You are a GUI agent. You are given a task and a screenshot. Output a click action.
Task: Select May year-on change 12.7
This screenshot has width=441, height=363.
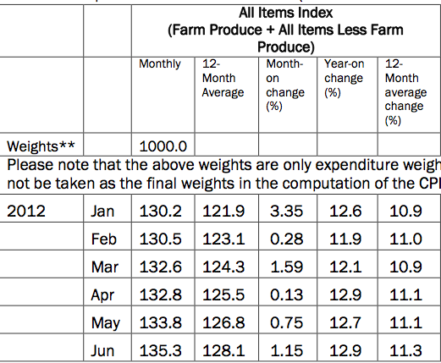click(x=345, y=322)
